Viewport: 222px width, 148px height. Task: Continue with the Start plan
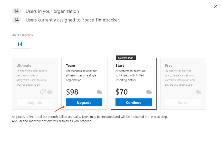pos(134,102)
